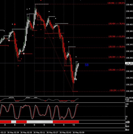This screenshot has width=133, height=134.
Task: Click the 30 May 02:55 time label
Action: coord(26,133)
